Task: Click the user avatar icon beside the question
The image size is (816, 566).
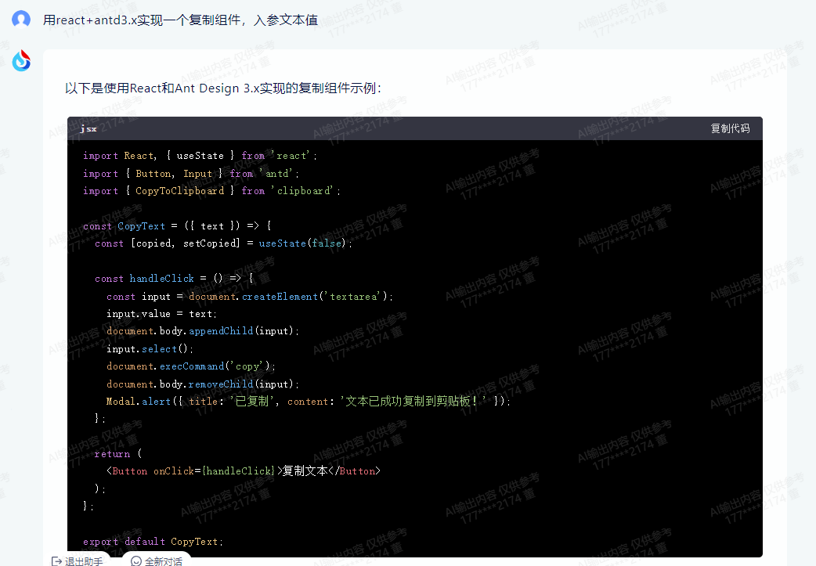Action: point(21,20)
